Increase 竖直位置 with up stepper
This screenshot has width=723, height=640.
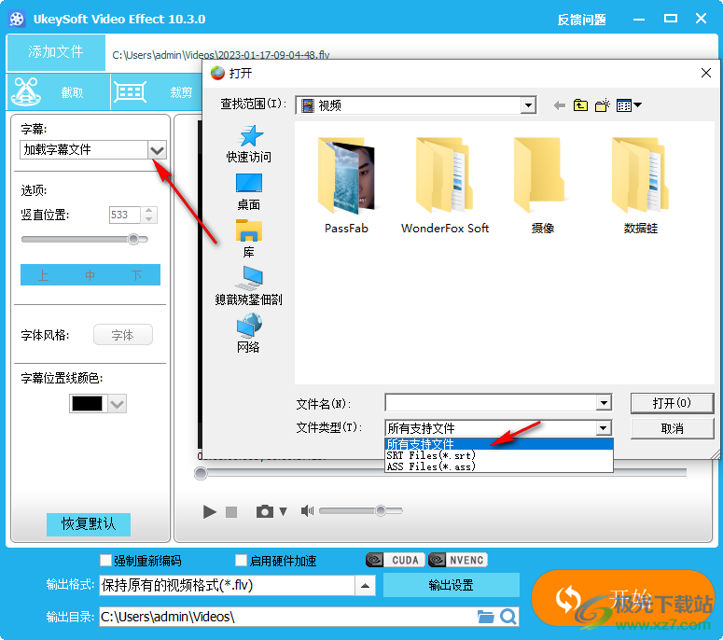pos(149,211)
